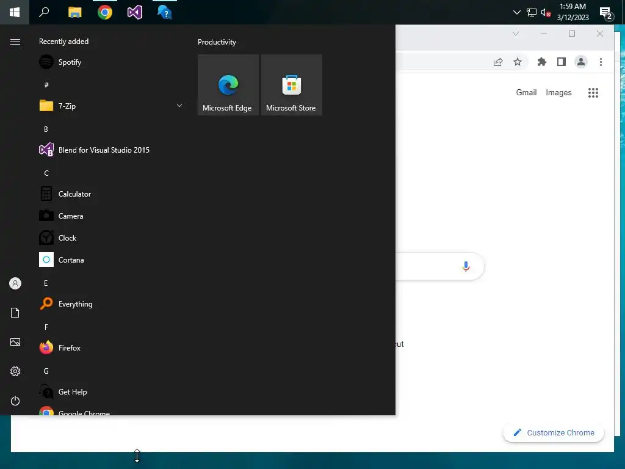
Task: Open Documents from Start sidebar
Action: tap(15, 313)
